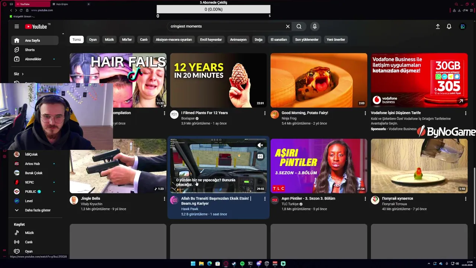Go back with browser back arrow

[11, 10]
